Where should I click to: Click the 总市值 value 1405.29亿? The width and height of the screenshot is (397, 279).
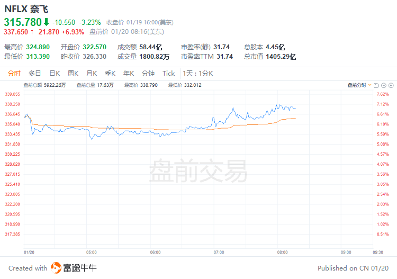281,57
